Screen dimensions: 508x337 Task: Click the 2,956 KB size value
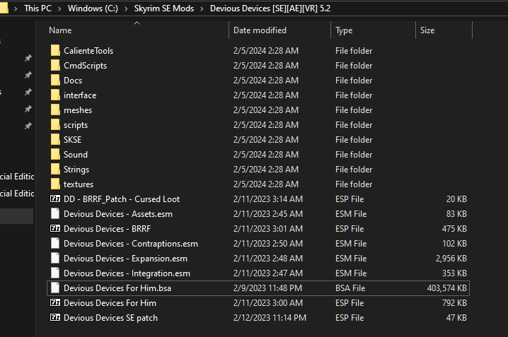tap(451, 259)
